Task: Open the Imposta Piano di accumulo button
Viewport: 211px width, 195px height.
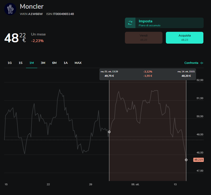Action: [164, 23]
